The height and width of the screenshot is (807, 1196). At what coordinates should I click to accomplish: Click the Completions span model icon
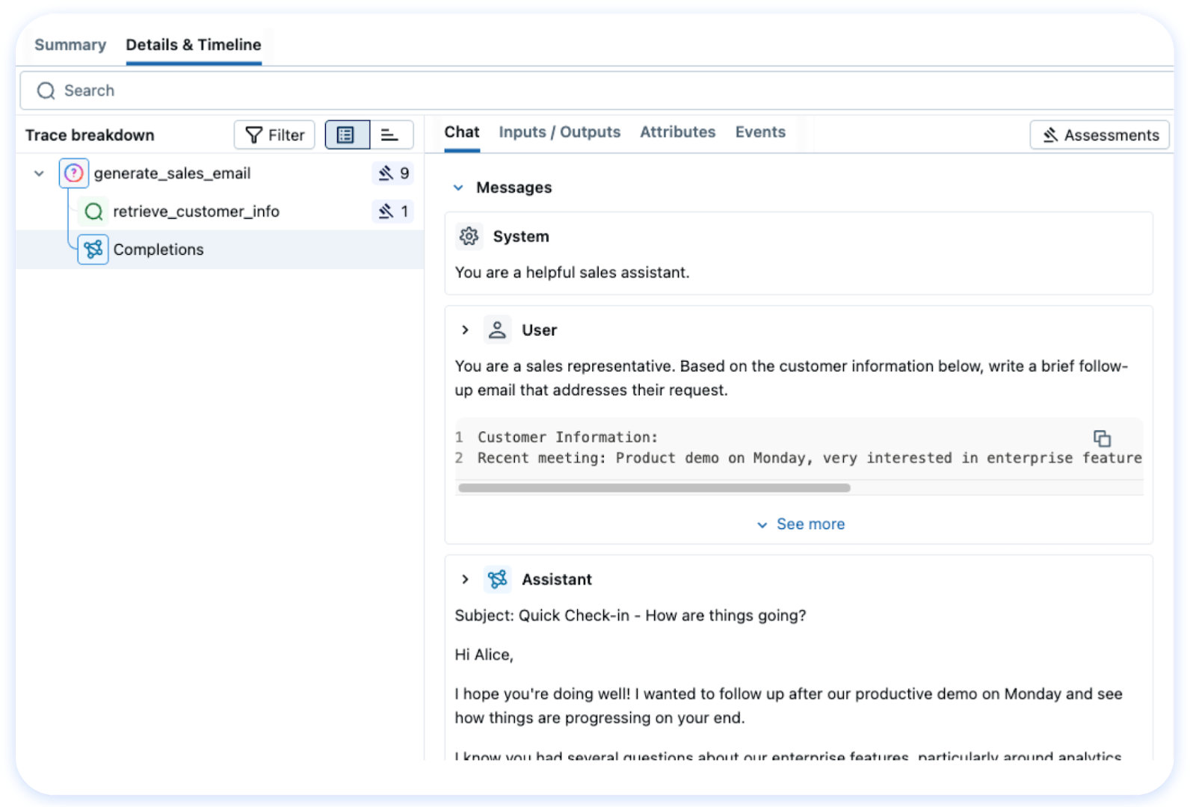pos(93,250)
